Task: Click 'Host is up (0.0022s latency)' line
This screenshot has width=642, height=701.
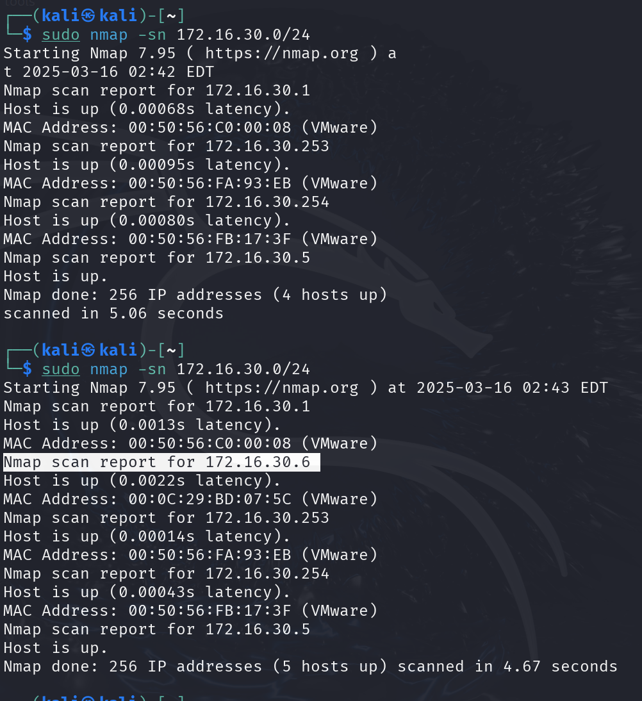Action: [x=142, y=481]
